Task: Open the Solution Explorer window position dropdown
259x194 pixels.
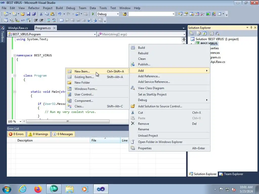Action: point(247,28)
